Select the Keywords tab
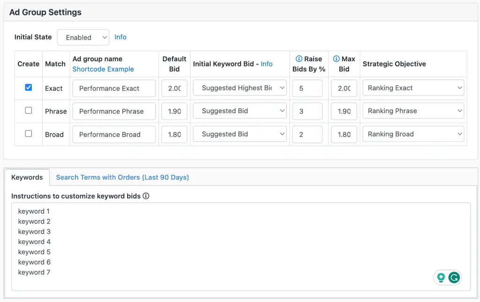 pos(27,177)
